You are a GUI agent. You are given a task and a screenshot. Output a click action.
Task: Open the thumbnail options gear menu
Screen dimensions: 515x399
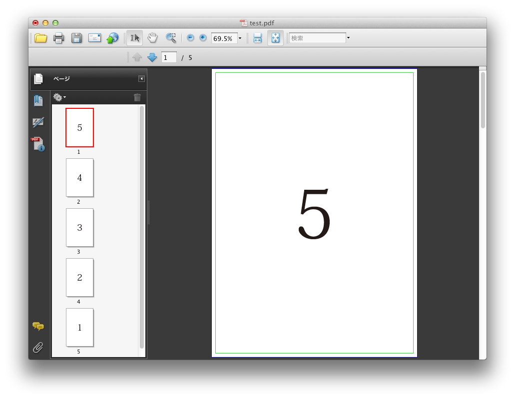[59, 97]
